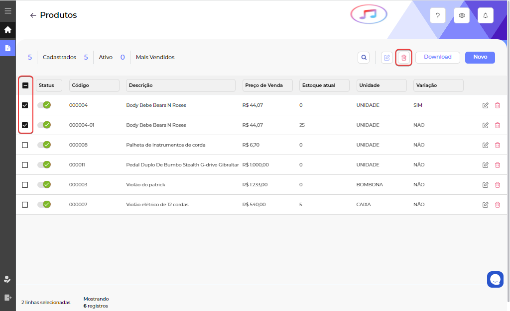
Task: Click the Novo button
Action: pyautogui.click(x=480, y=57)
